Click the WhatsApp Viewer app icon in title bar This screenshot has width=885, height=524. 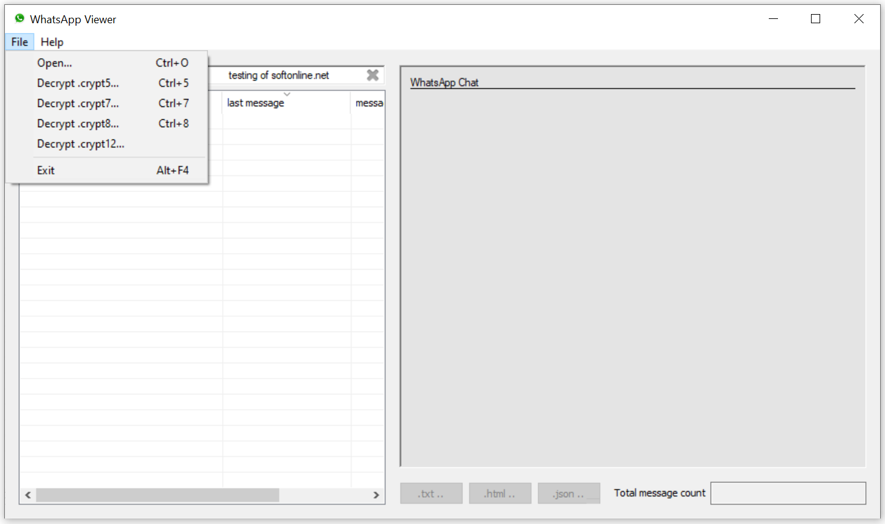point(20,18)
